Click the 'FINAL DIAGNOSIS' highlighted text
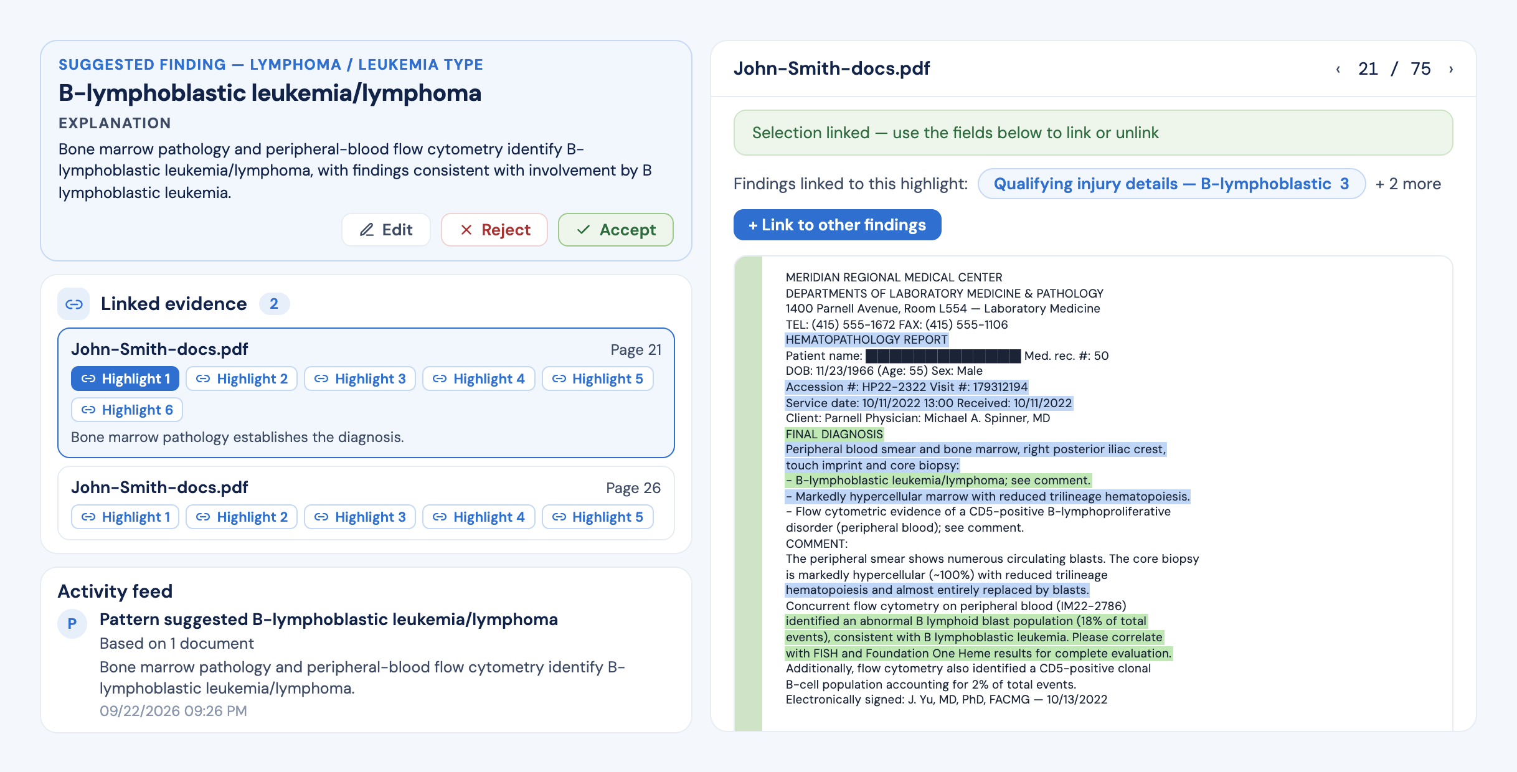The image size is (1517, 772). (x=834, y=434)
